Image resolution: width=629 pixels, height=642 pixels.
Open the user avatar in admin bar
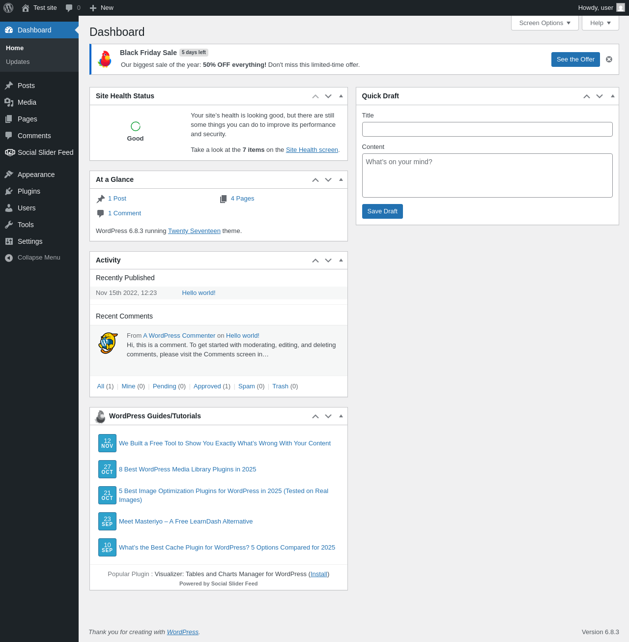[621, 8]
